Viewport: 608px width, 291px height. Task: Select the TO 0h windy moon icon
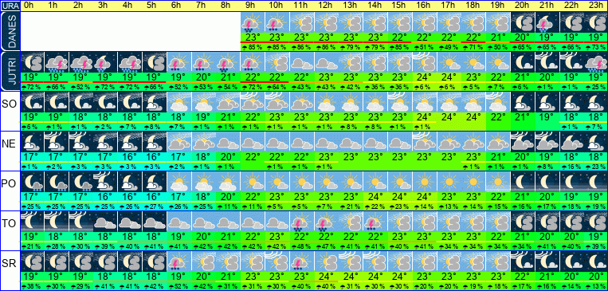32,222
